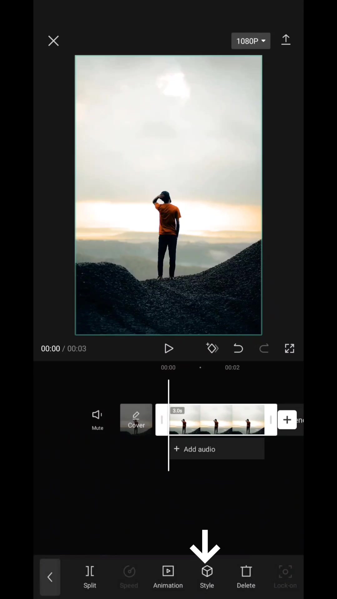Click the 00:02 timeline ruler mark
The image size is (337, 599).
click(232, 368)
